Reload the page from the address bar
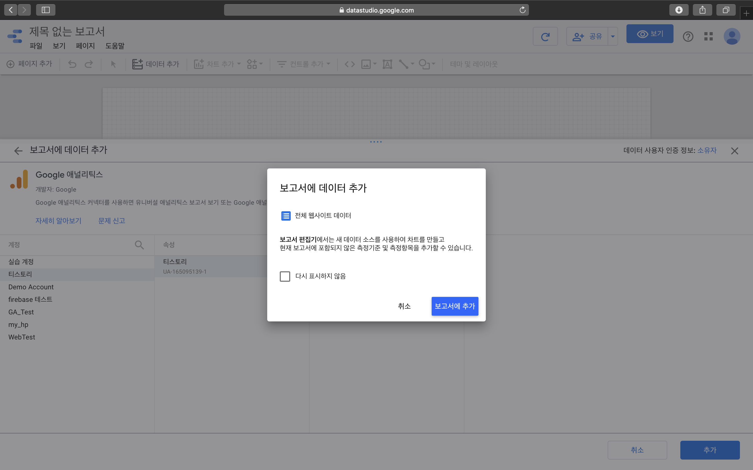 522,10
